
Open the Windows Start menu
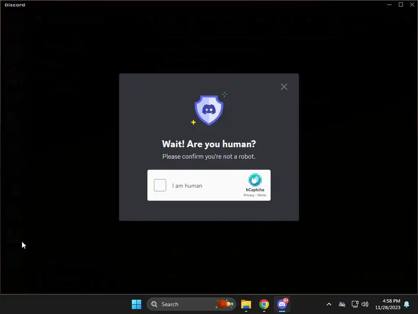click(136, 304)
